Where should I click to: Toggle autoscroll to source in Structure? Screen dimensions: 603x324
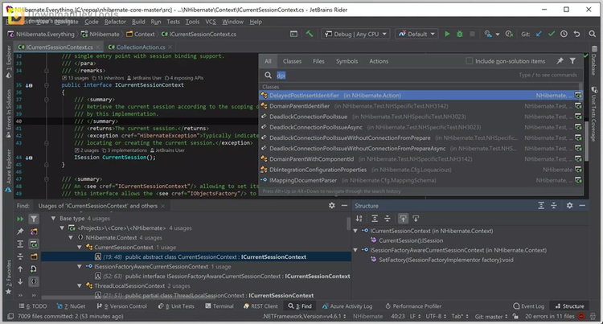(403, 219)
